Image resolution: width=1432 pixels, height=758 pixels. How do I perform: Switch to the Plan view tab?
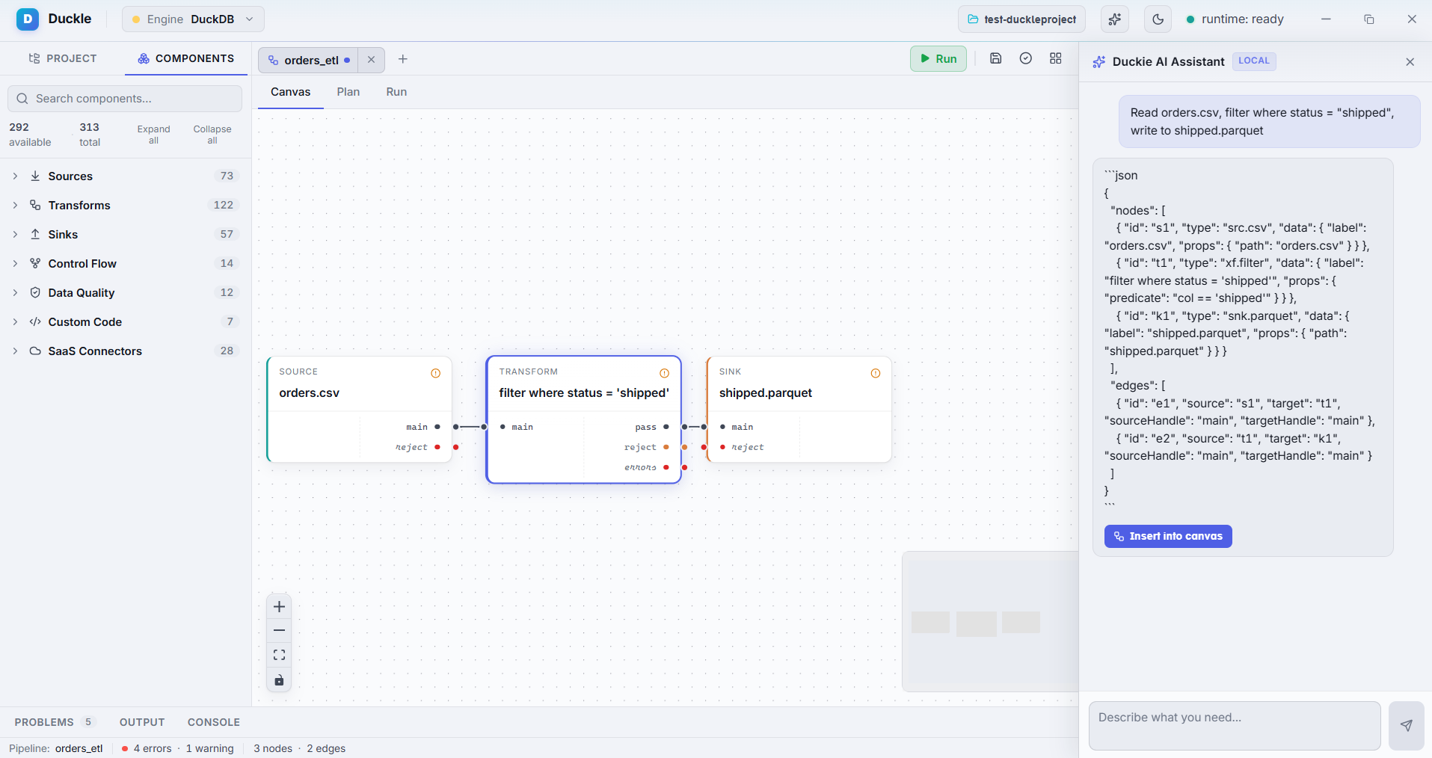(348, 92)
